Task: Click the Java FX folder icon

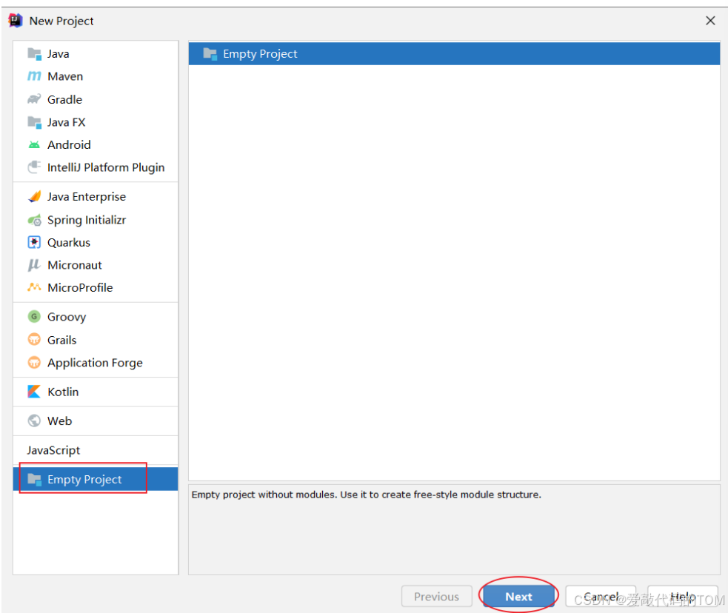Action: (34, 122)
